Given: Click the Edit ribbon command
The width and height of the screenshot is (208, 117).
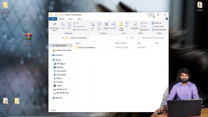Looking at the screenshot, I should (143, 26).
